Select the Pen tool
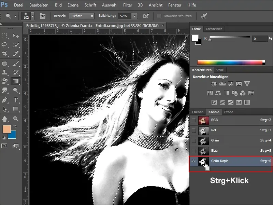The image size is (273, 205). coord(4,100)
